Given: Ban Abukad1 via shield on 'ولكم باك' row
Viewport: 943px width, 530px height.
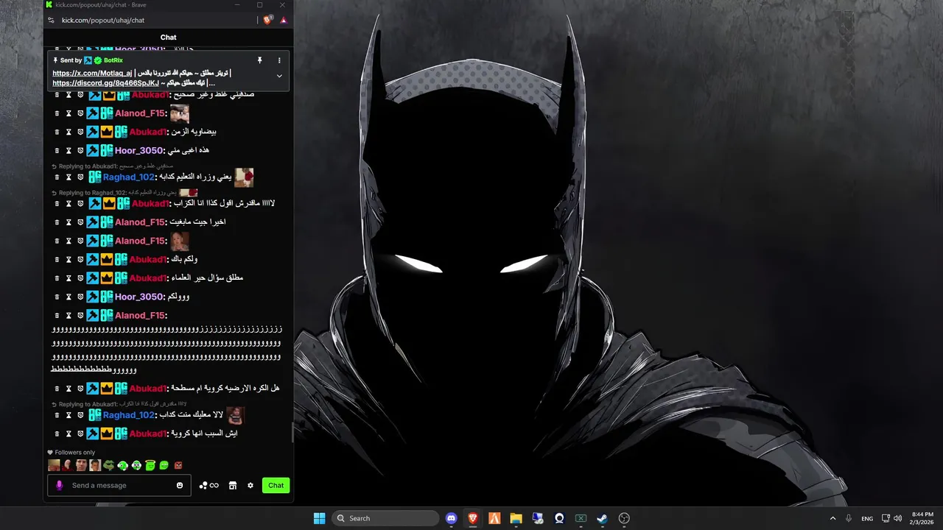Looking at the screenshot, I should [80, 259].
